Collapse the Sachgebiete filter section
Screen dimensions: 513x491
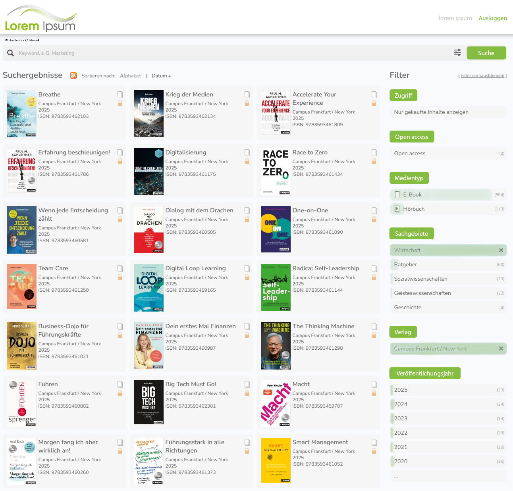pos(411,233)
